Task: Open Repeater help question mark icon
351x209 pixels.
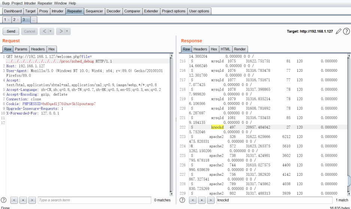Action: (346, 31)
